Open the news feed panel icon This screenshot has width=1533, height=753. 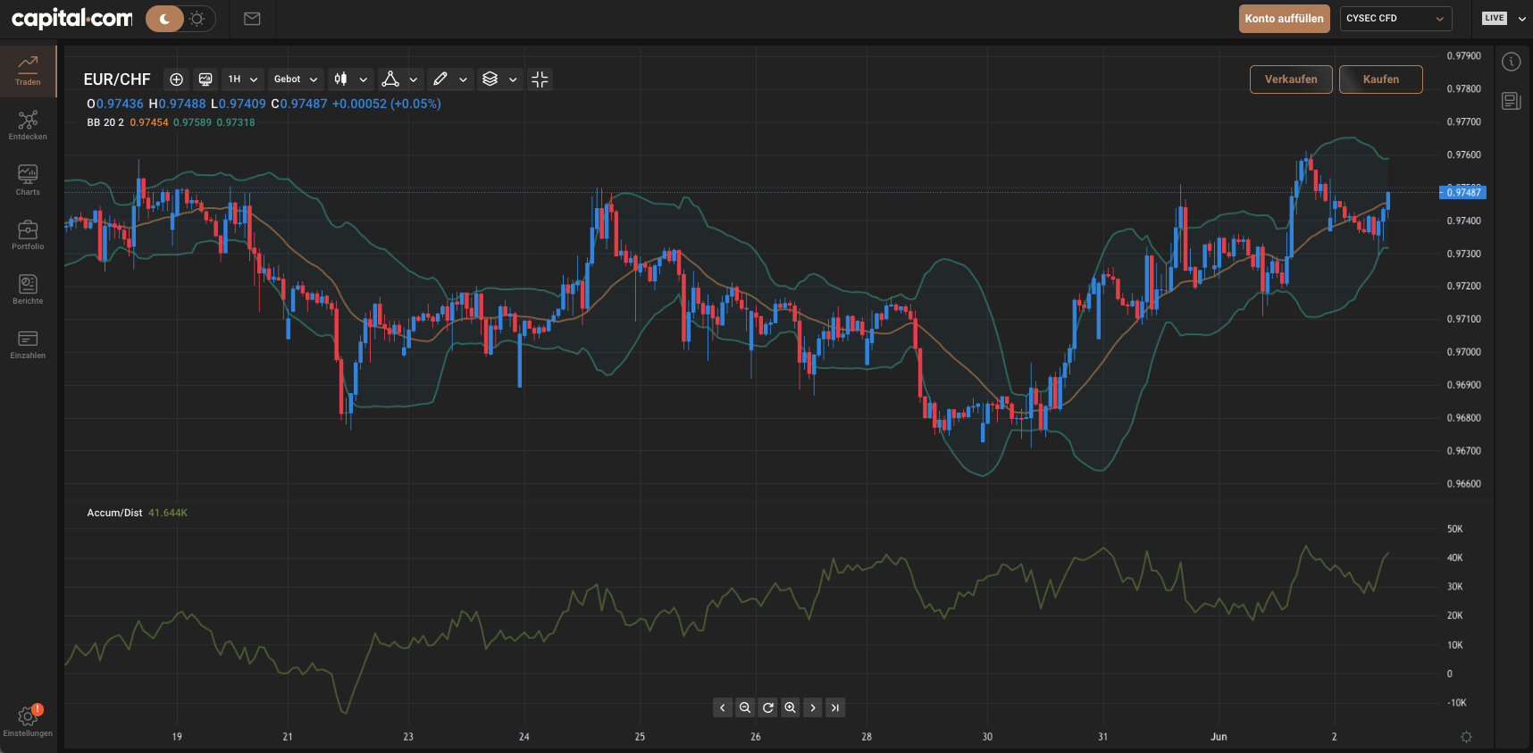[x=1512, y=101]
